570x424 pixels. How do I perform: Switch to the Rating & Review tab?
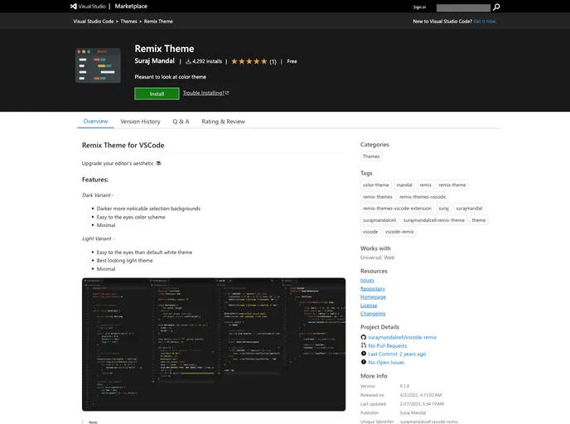coord(223,122)
